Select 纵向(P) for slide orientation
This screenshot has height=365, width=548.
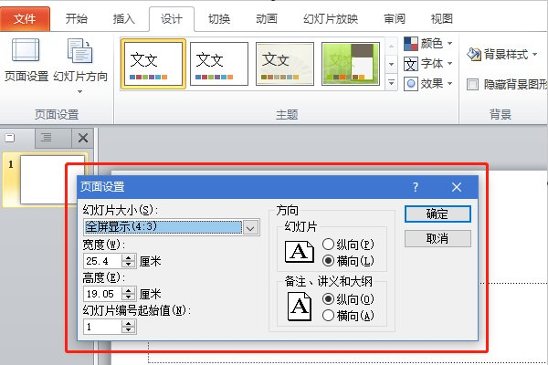(x=348, y=245)
